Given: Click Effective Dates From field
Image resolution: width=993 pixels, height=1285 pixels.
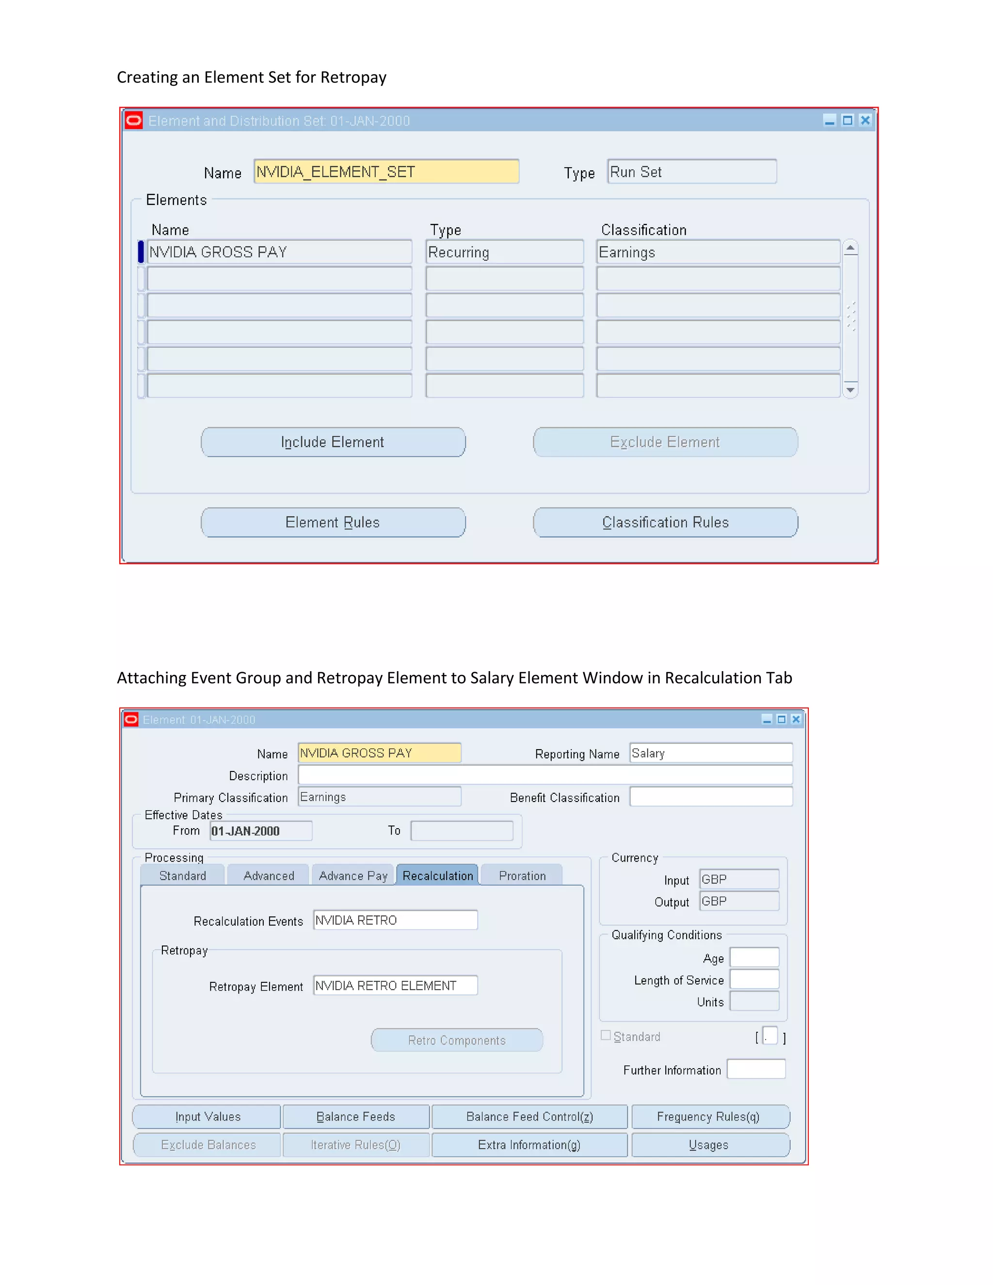Looking at the screenshot, I should pyautogui.click(x=260, y=831).
